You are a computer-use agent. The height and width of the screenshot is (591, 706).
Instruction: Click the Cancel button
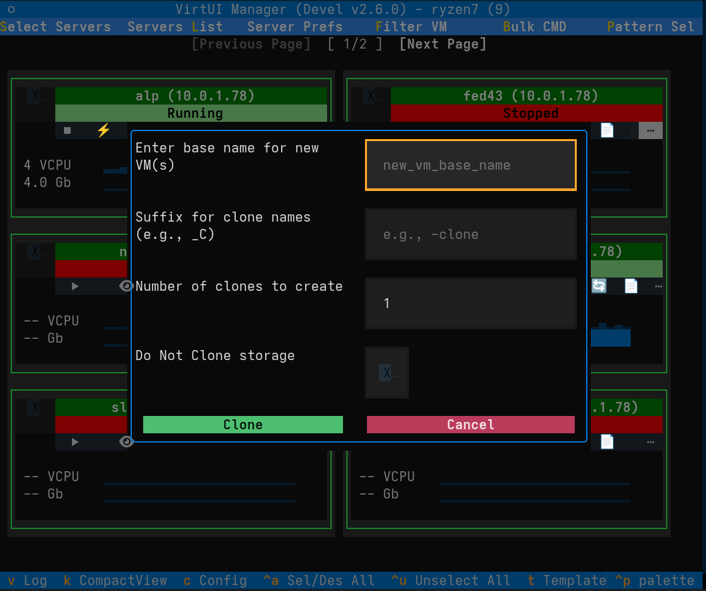(470, 425)
